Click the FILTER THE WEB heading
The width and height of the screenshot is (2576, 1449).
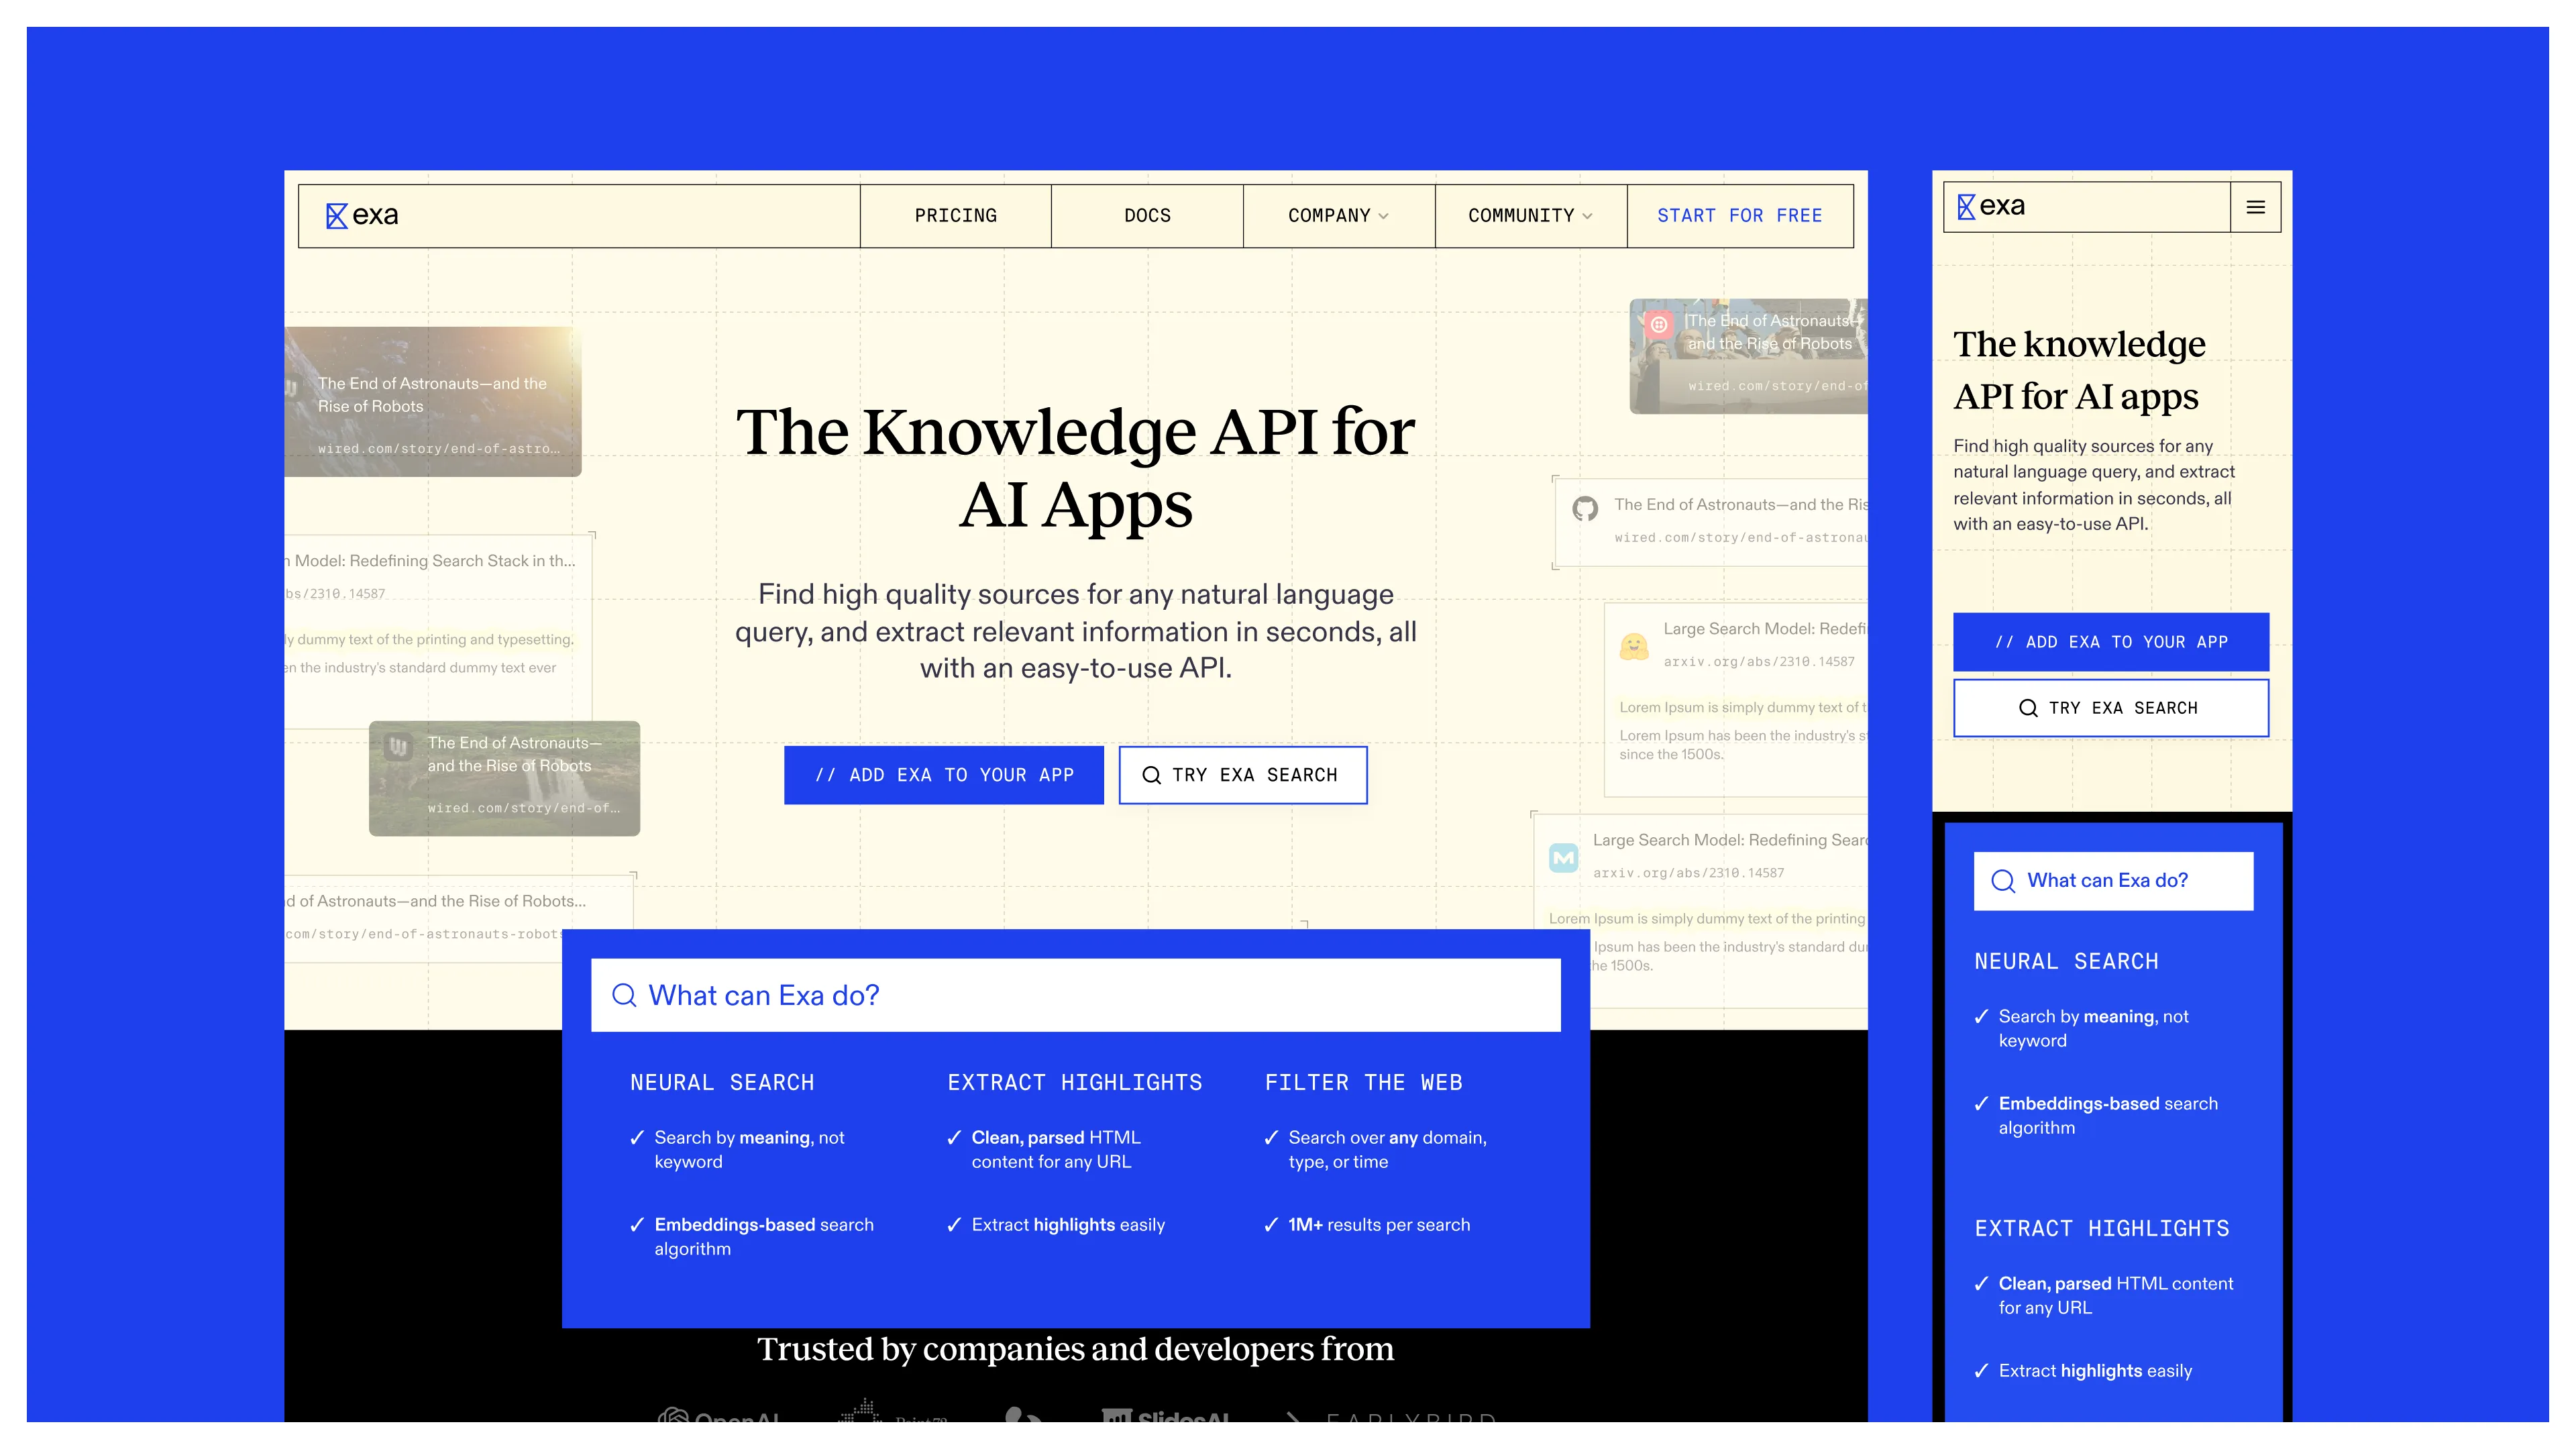coord(1364,1083)
